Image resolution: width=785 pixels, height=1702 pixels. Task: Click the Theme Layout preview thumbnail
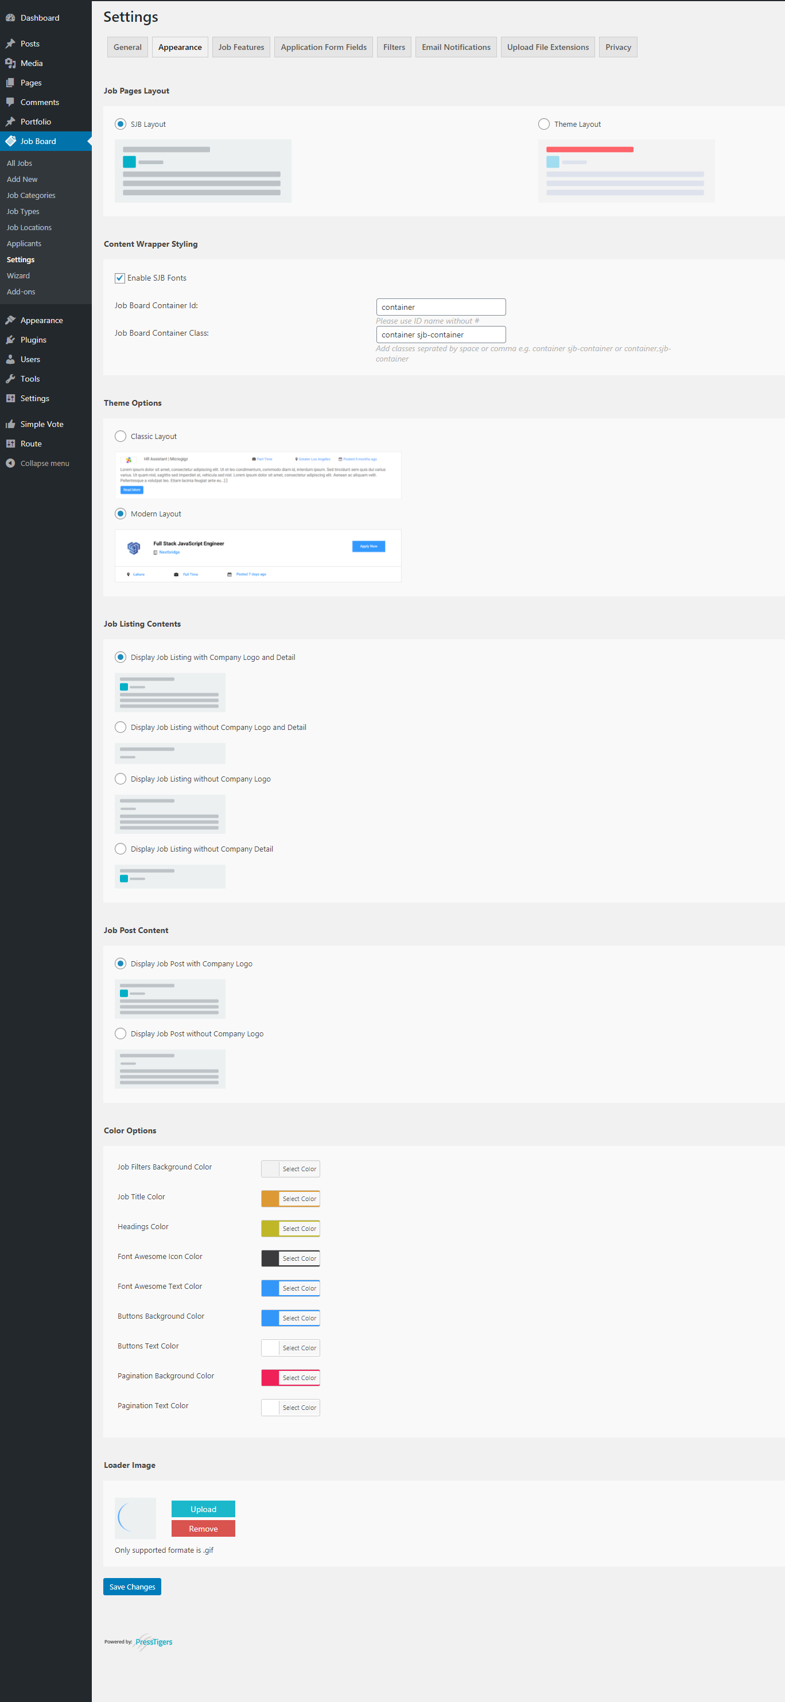[627, 171]
